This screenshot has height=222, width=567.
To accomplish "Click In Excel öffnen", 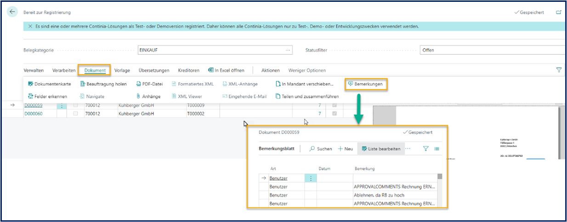I will tap(226, 70).
